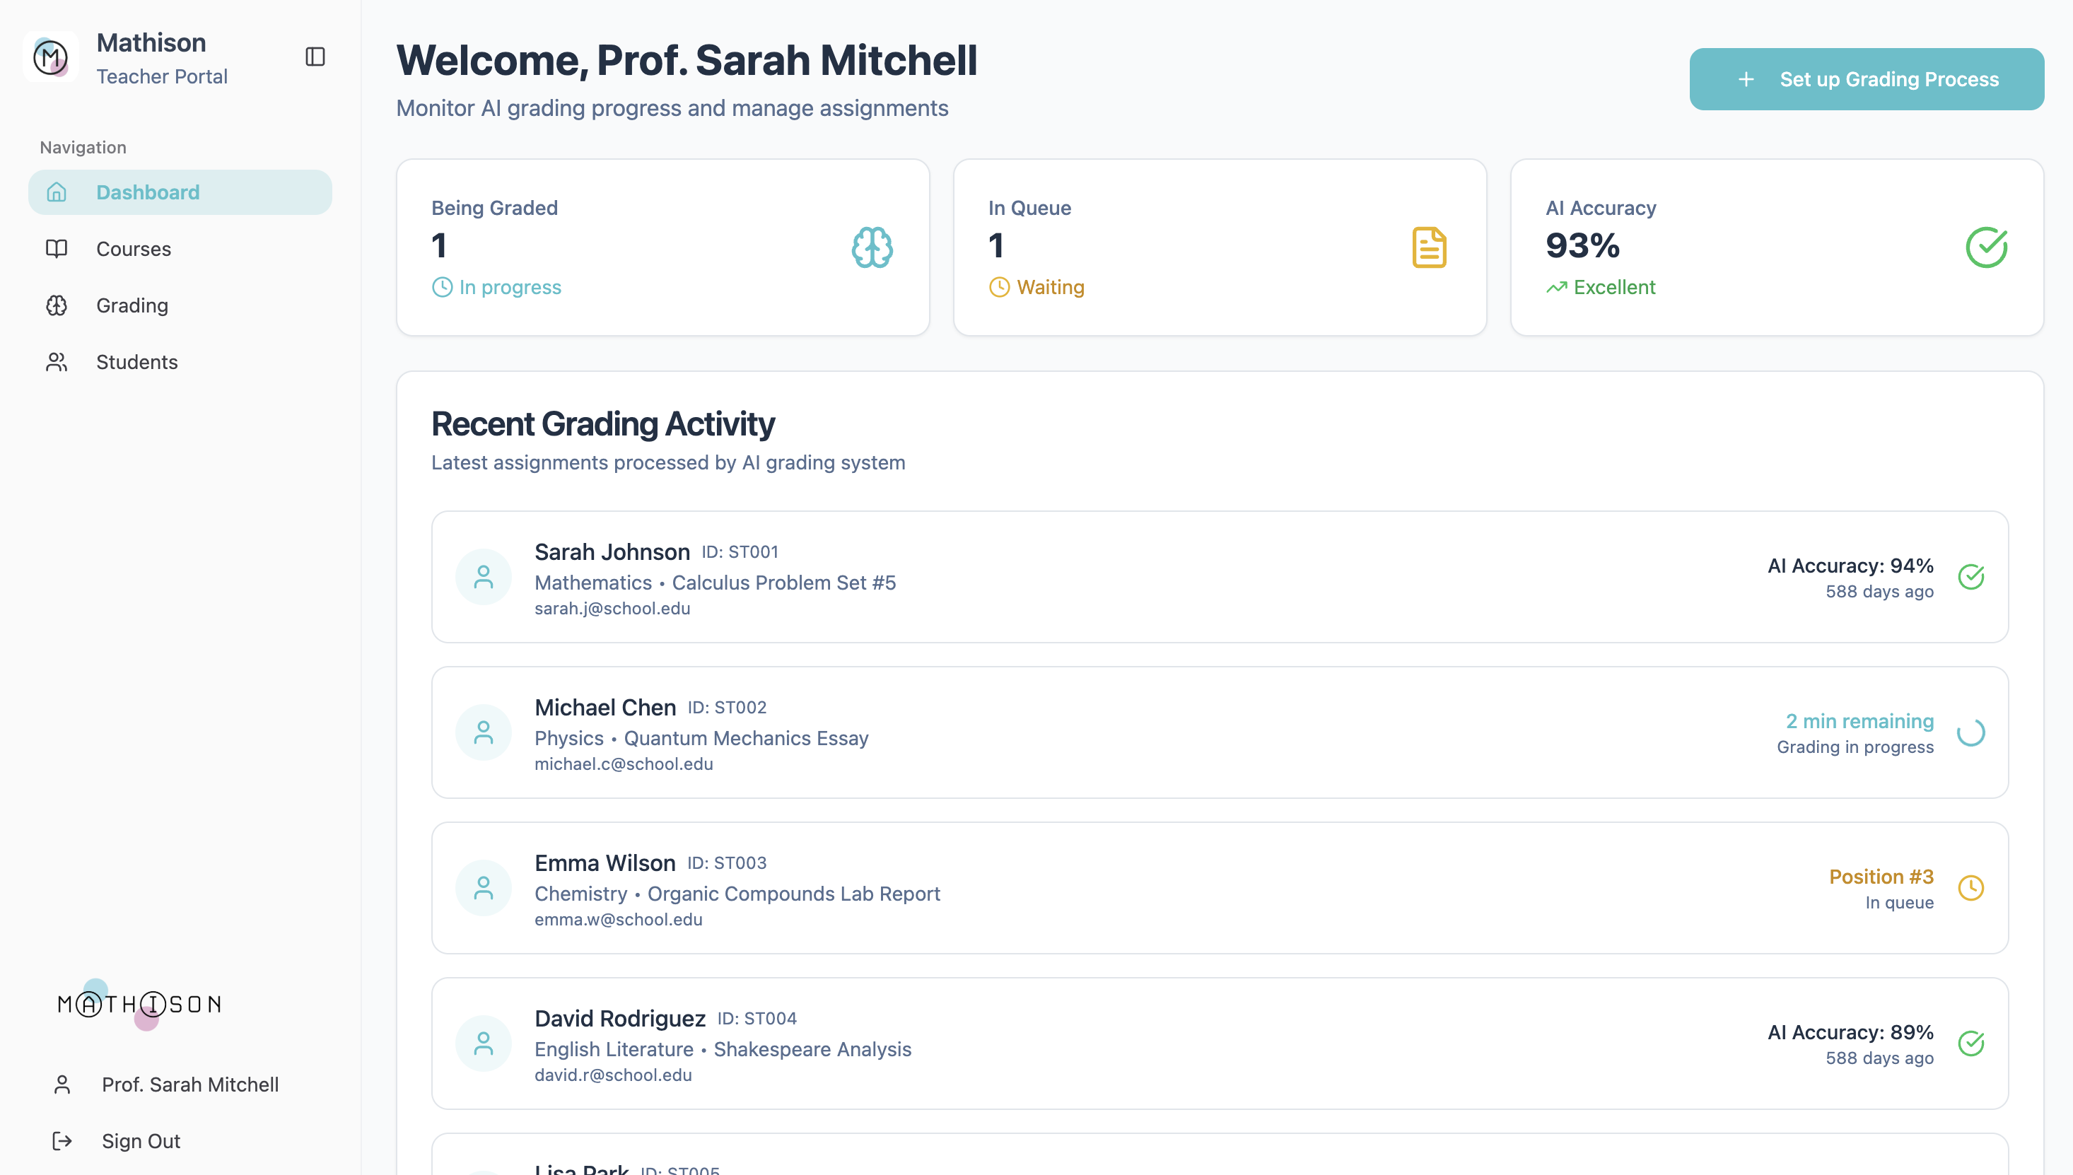Click Sarah Johnson's avatar icon
The image size is (2073, 1175).
[x=484, y=577]
